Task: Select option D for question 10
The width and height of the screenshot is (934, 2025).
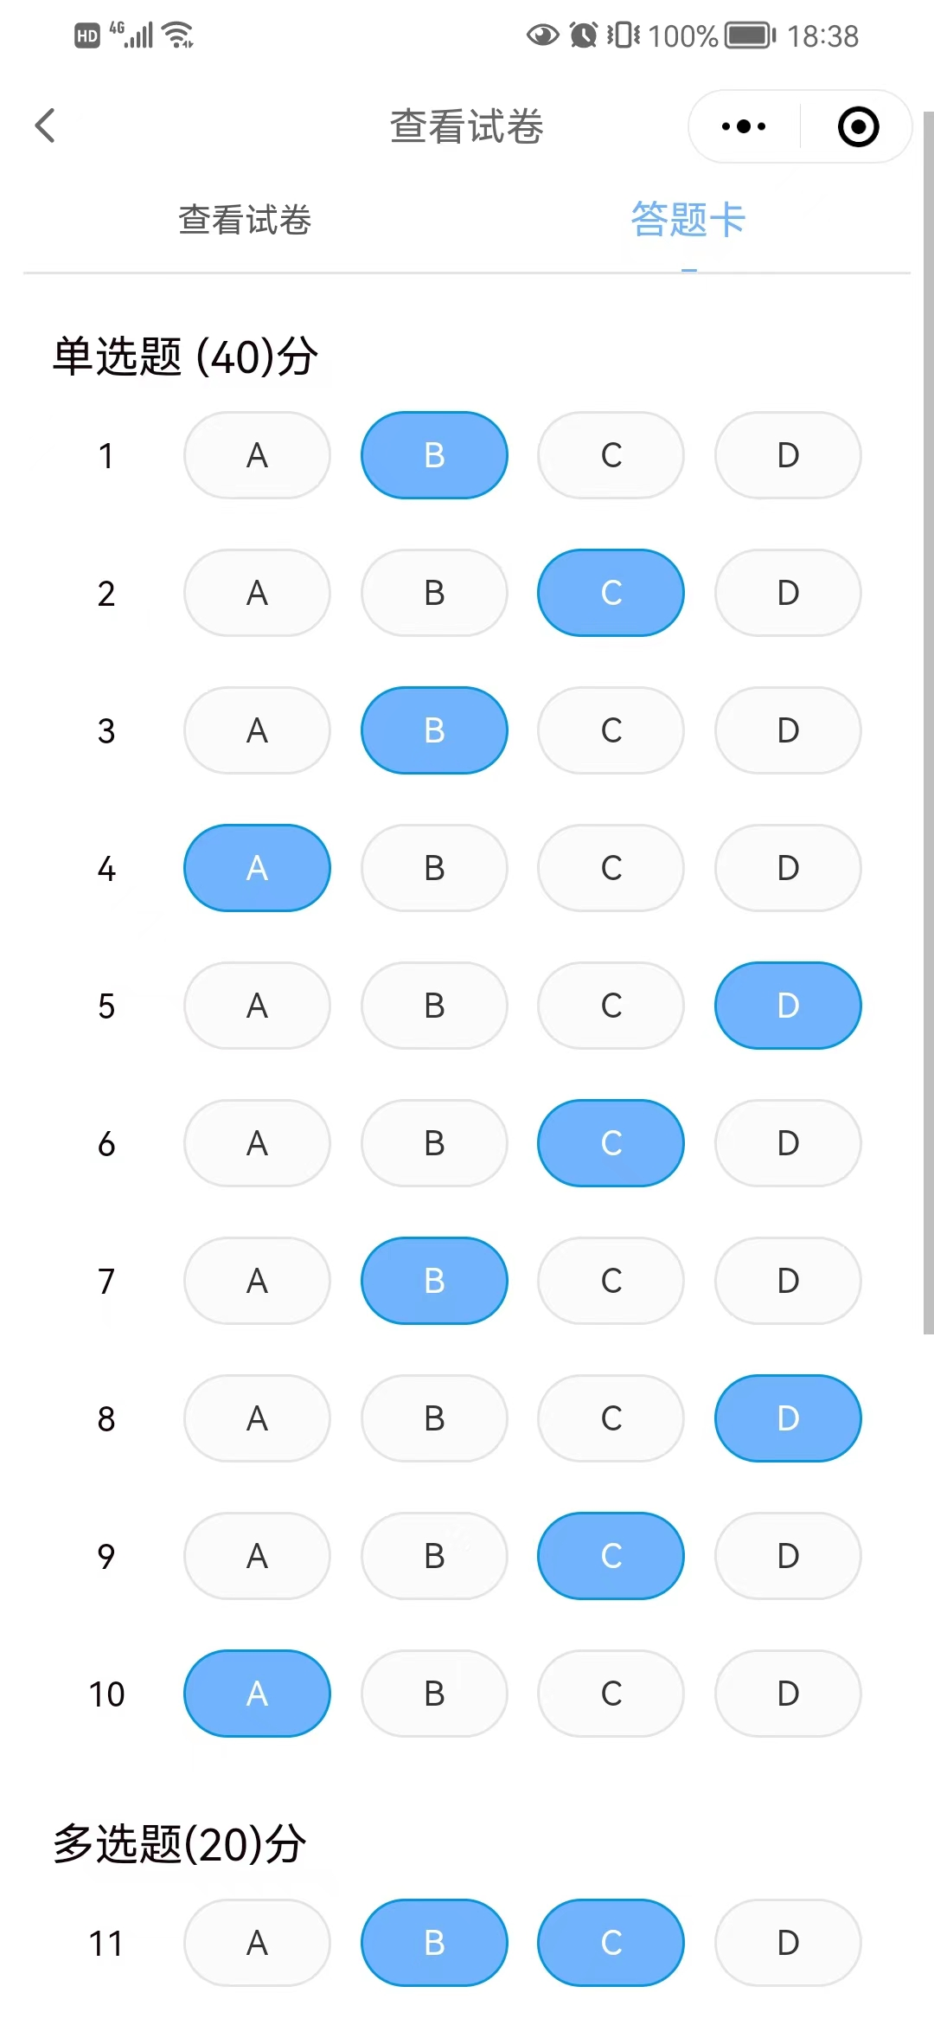Action: click(788, 1694)
